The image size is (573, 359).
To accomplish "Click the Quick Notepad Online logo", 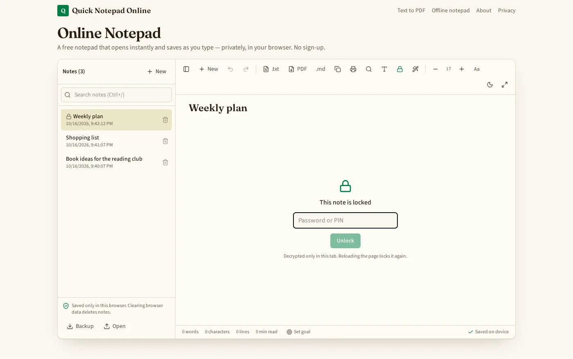I will coord(104,11).
